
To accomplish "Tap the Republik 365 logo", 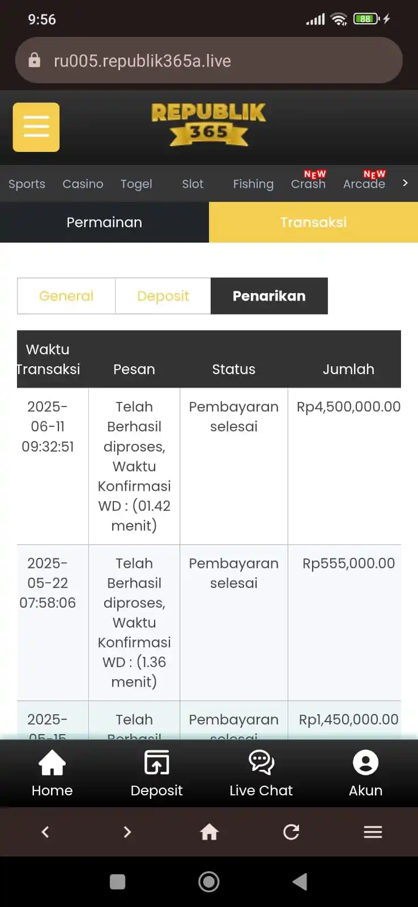I will tap(208, 124).
